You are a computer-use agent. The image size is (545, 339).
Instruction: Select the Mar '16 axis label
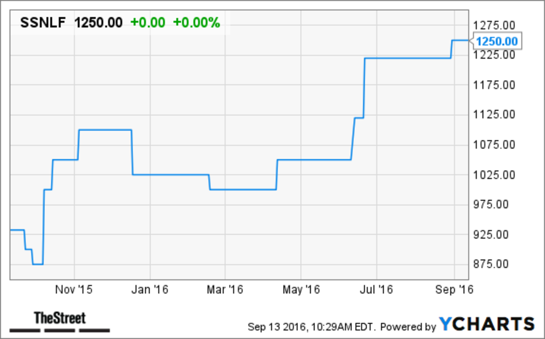click(225, 289)
